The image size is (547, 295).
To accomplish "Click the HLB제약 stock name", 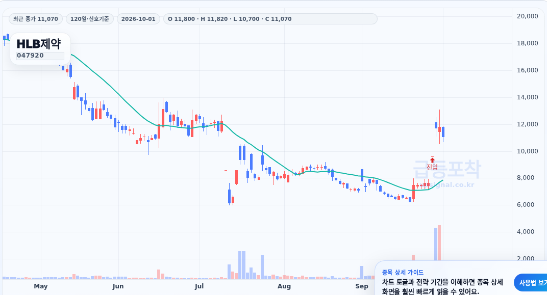I will coord(39,44).
